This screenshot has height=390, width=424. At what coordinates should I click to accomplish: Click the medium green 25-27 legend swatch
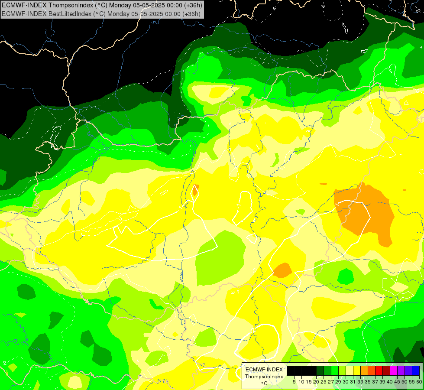327,371
